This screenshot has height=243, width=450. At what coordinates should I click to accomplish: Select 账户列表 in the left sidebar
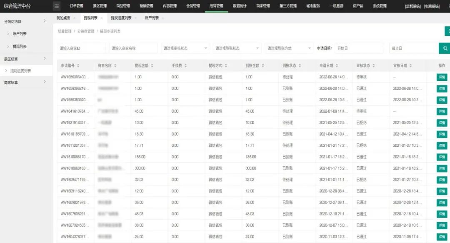point(20,33)
